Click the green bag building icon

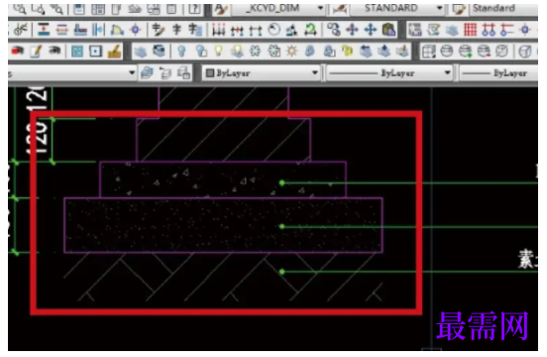coord(388,31)
